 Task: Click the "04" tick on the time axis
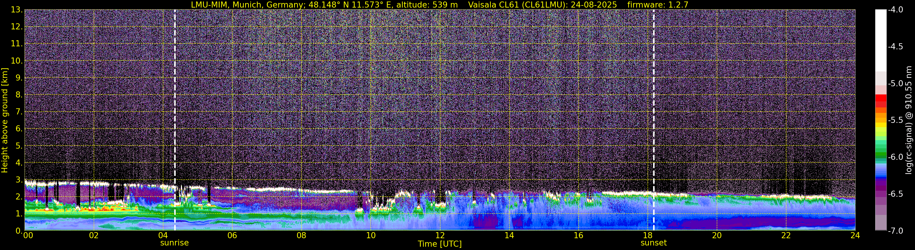163,235
